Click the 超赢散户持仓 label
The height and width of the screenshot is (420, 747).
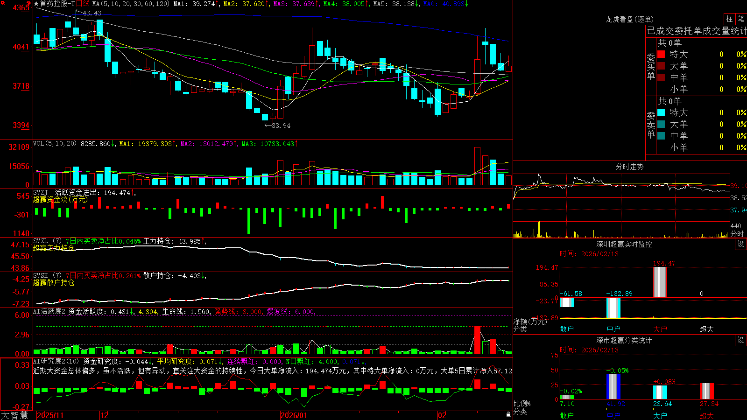[x=54, y=282]
